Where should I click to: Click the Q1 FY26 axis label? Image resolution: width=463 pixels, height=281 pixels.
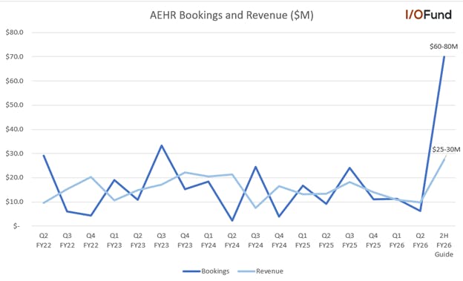tap(397, 240)
